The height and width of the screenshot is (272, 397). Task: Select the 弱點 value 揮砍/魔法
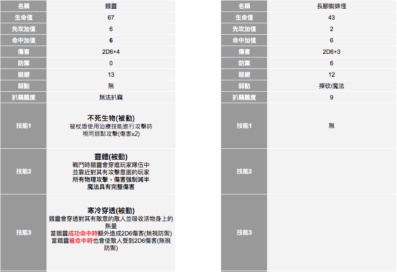[x=331, y=86]
